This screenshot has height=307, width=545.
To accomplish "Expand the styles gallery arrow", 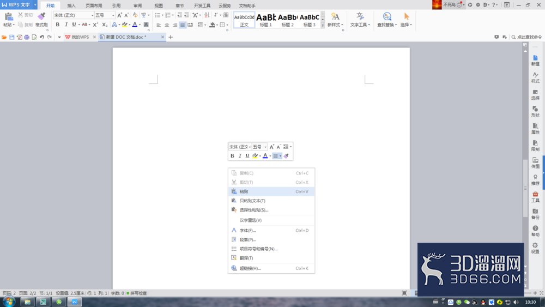I will (x=323, y=26).
